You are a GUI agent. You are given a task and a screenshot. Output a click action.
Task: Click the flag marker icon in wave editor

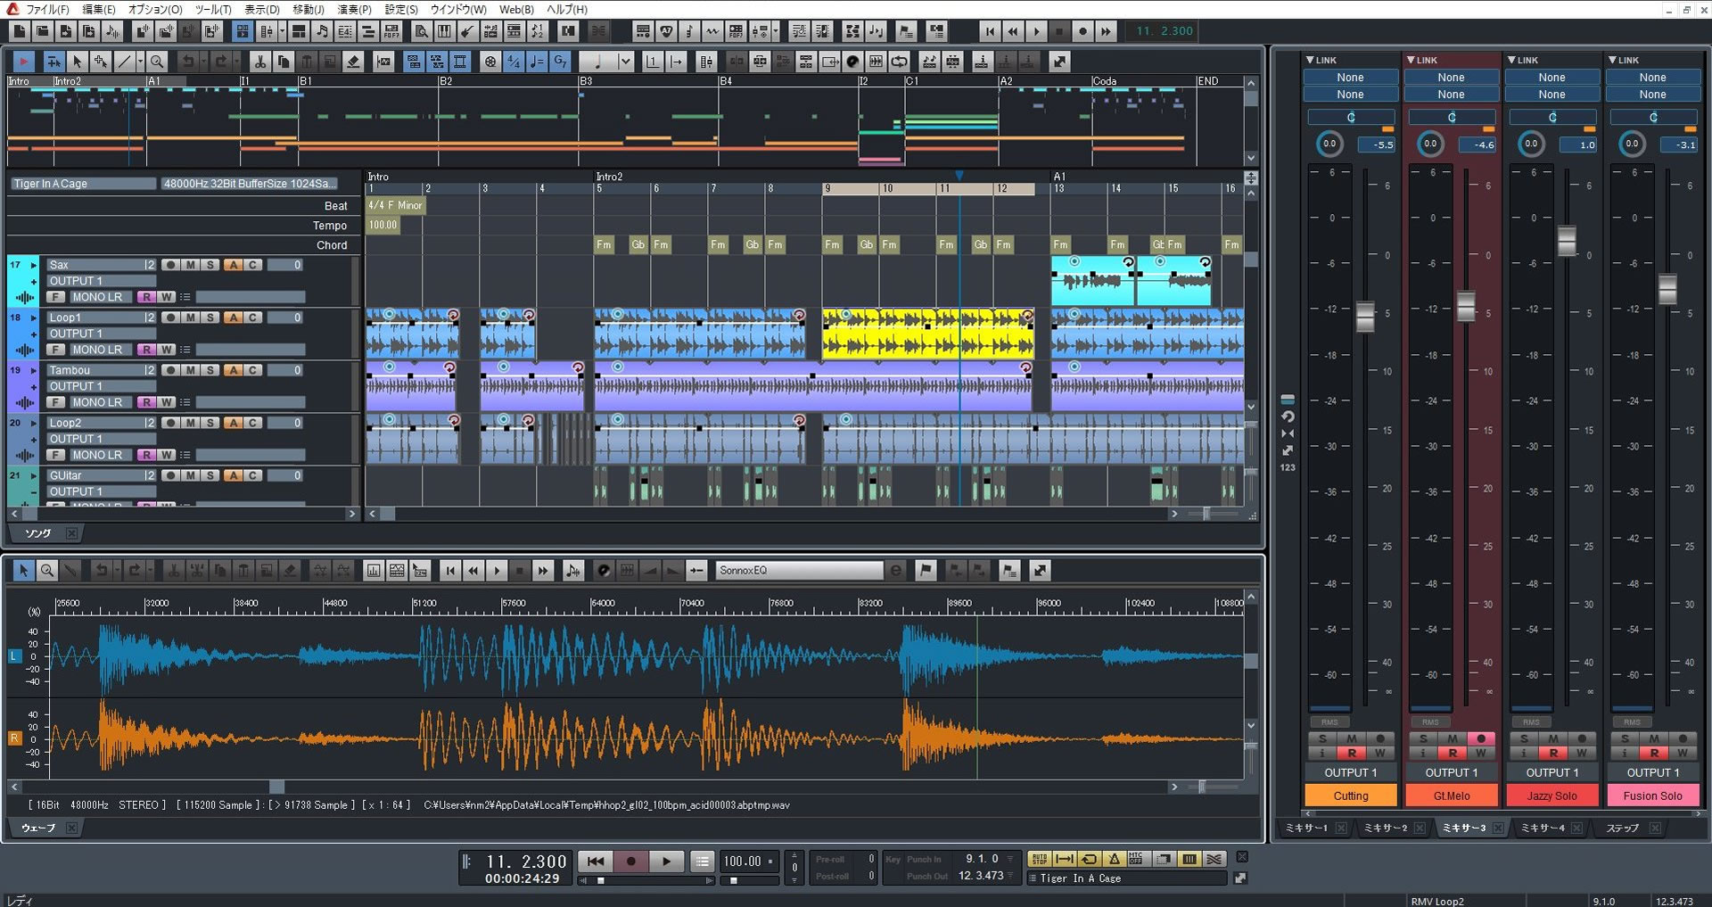tap(926, 571)
